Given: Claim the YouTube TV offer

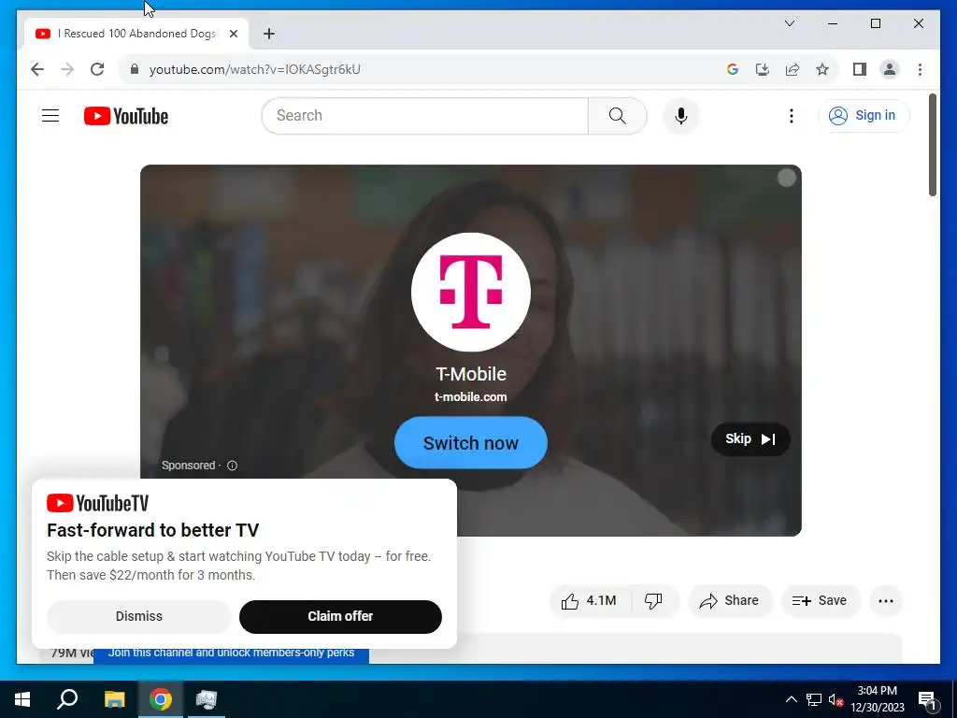Looking at the screenshot, I should 340,617.
